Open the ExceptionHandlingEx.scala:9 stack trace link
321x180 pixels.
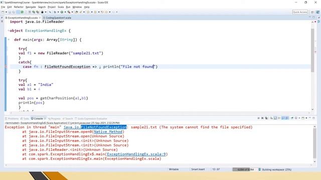[136, 154]
